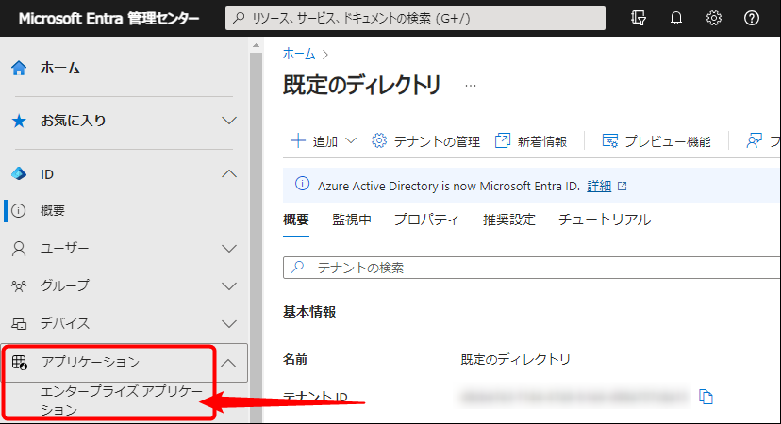Image resolution: width=781 pixels, height=424 pixels.
Task: Switch to the 推奨設定 tab
Action: point(508,220)
